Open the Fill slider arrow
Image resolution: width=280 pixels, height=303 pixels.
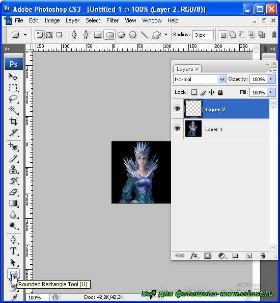click(x=271, y=92)
